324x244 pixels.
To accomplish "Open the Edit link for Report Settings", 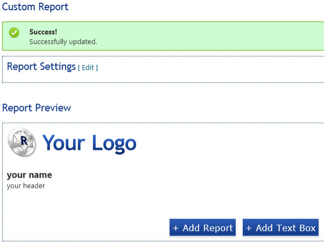I will click(x=88, y=68).
